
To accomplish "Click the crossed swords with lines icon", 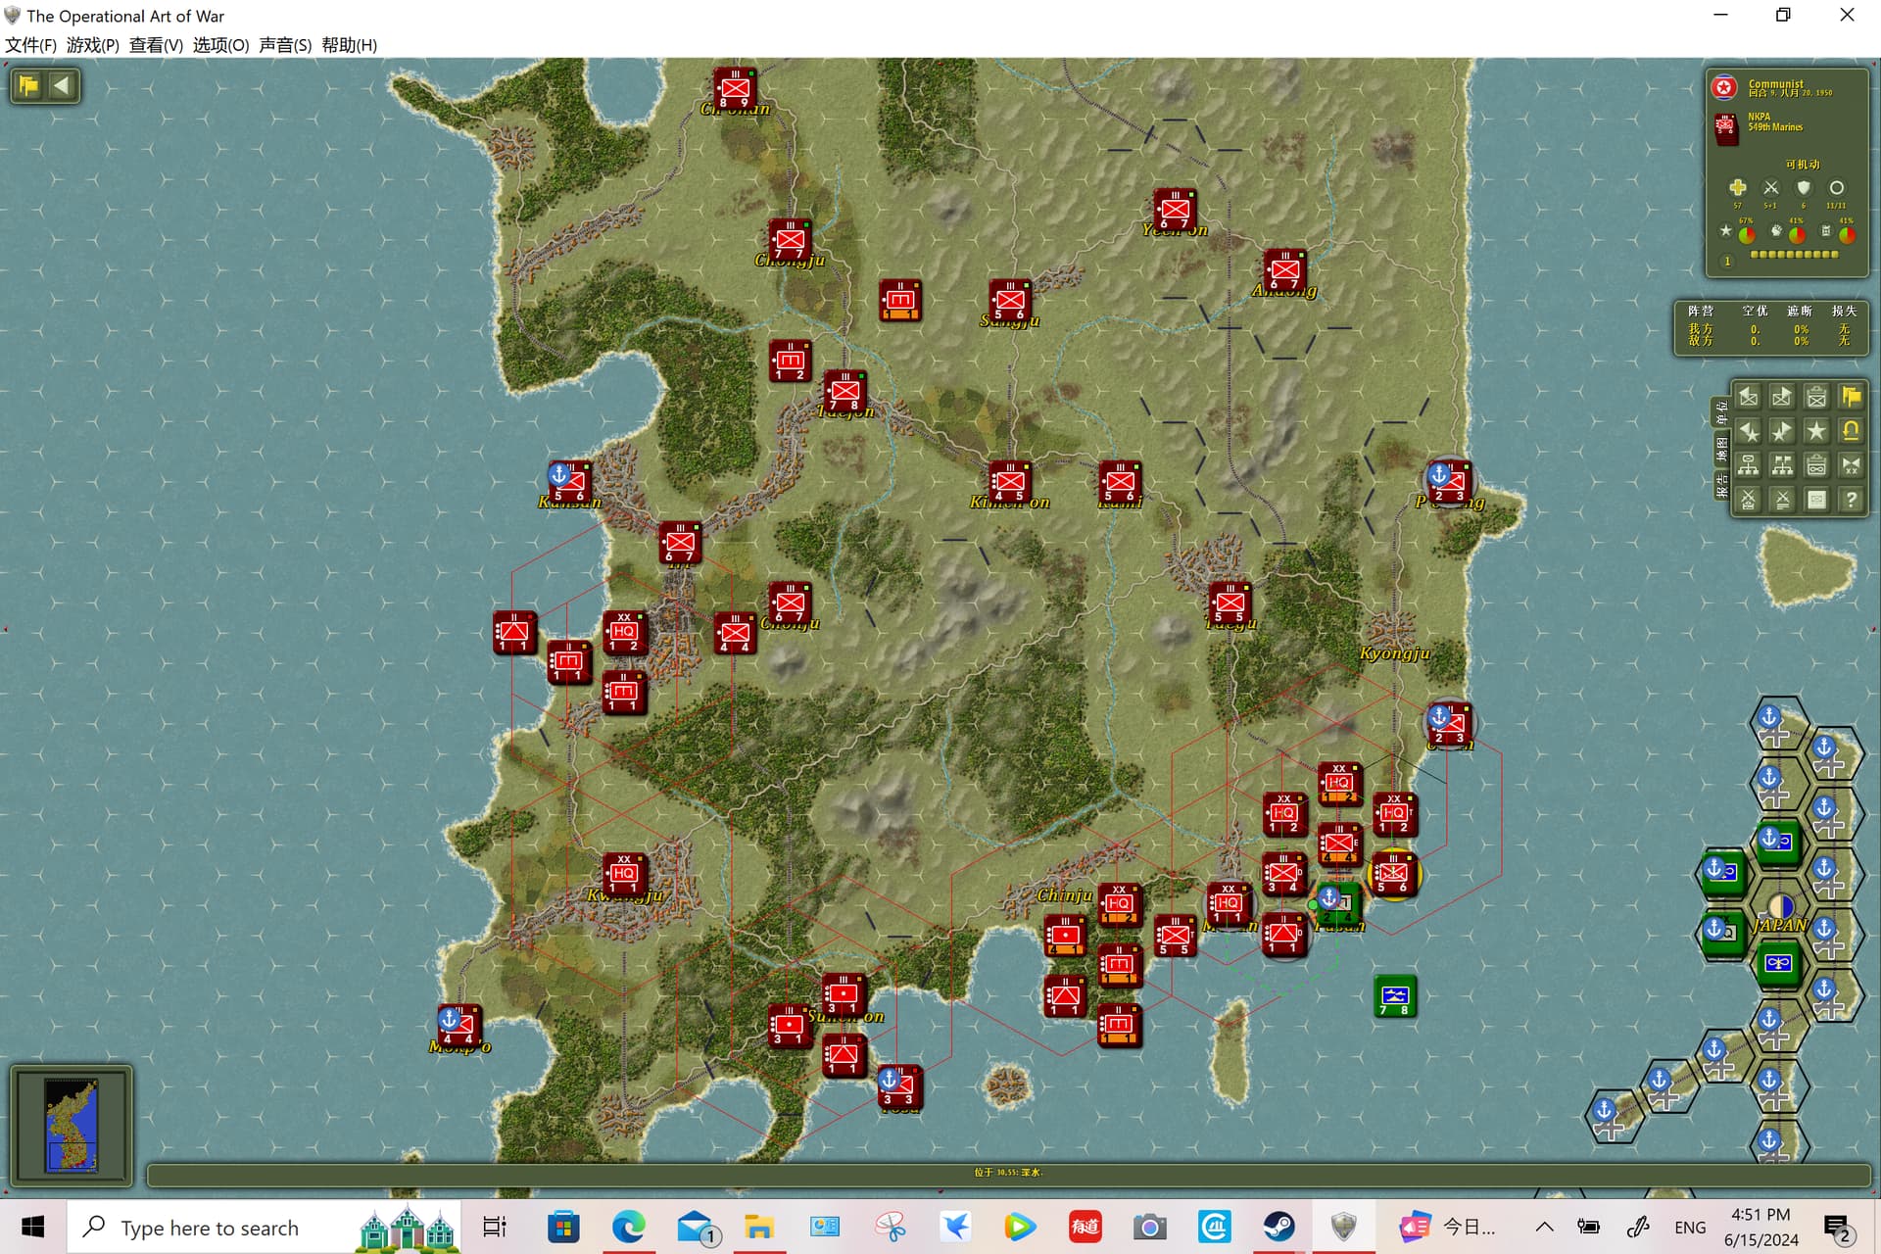I will [1782, 500].
